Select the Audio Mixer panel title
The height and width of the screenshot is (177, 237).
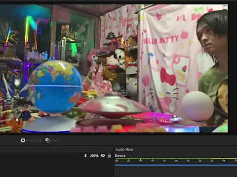coord(124,149)
